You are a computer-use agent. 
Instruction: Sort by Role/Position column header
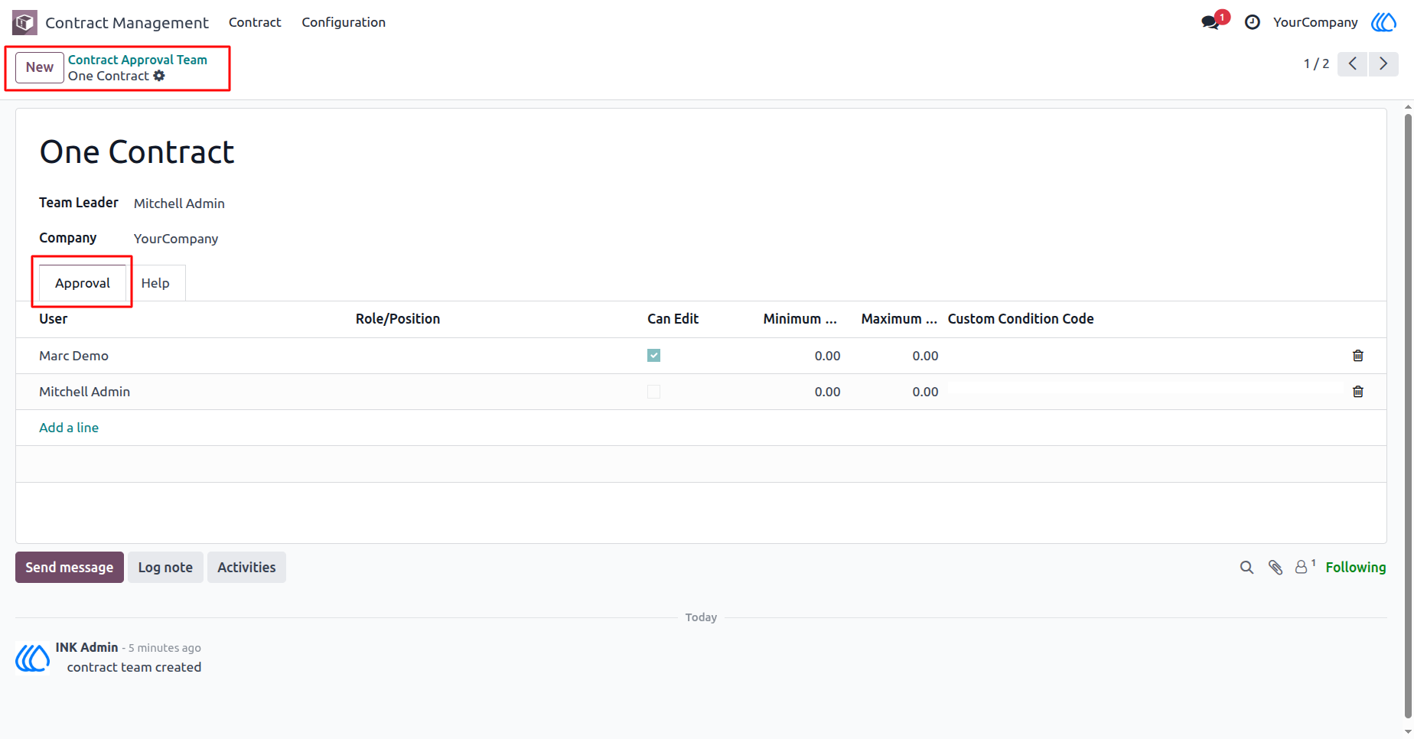[x=398, y=319]
